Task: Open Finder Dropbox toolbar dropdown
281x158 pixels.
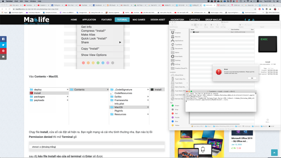Action: (241, 25)
